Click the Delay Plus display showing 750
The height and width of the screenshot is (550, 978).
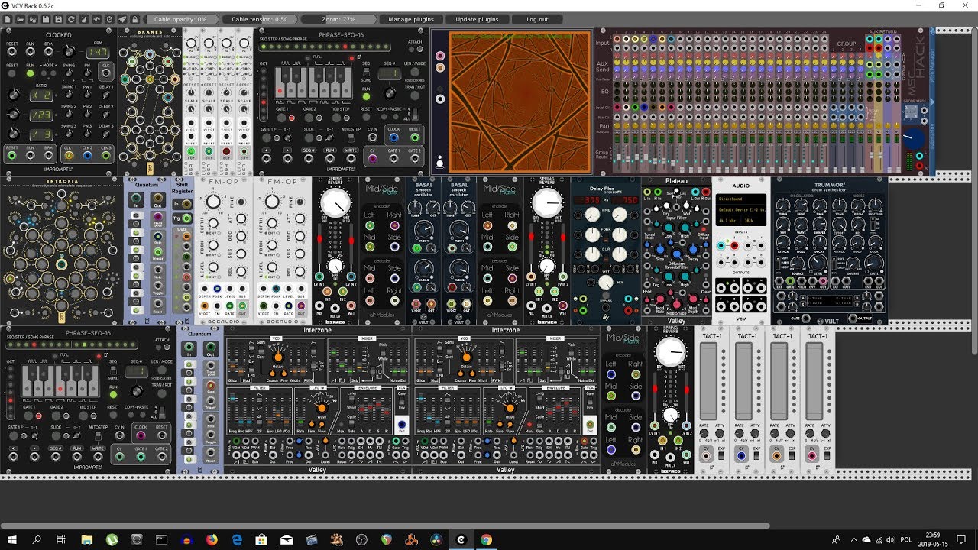[x=623, y=200]
